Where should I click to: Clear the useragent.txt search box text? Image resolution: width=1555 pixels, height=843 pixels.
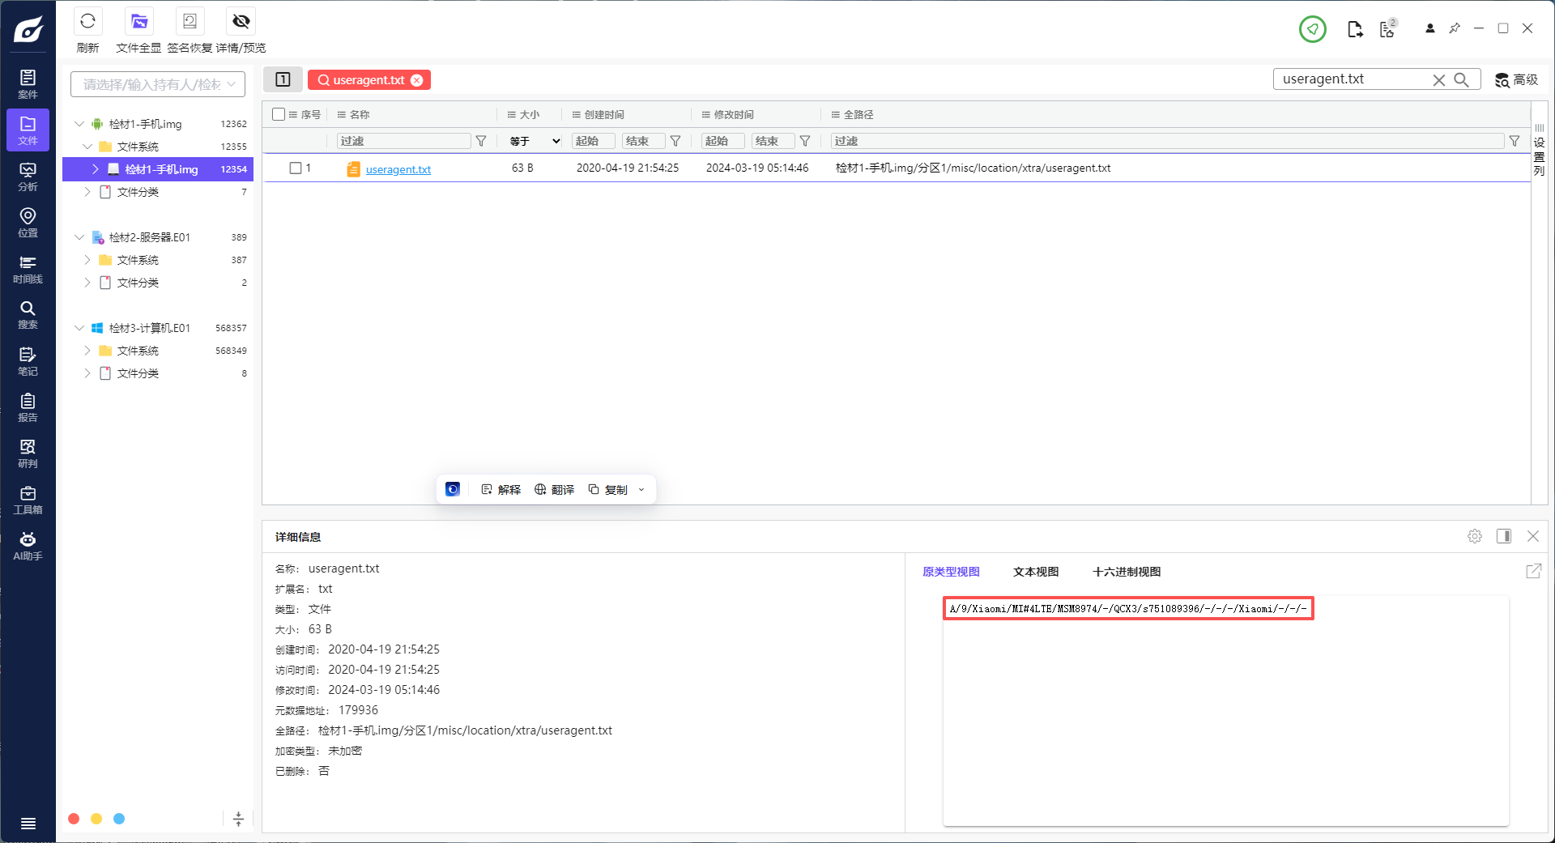(1438, 79)
